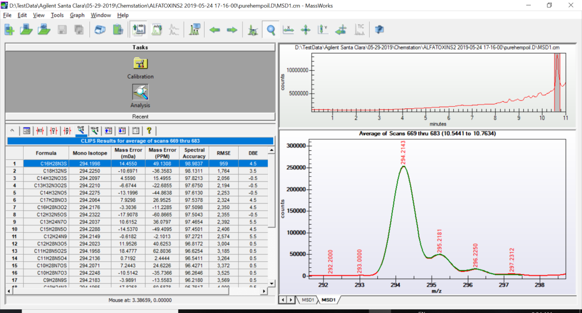Click the green right arrow icon
This screenshot has width=582, height=313.
point(232,30)
